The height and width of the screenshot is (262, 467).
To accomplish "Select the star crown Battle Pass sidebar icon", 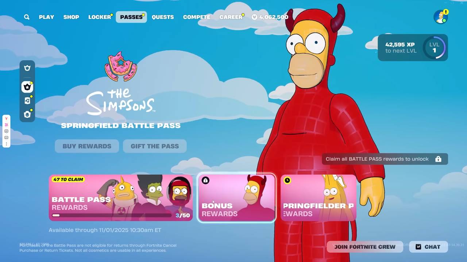I will pos(27,87).
